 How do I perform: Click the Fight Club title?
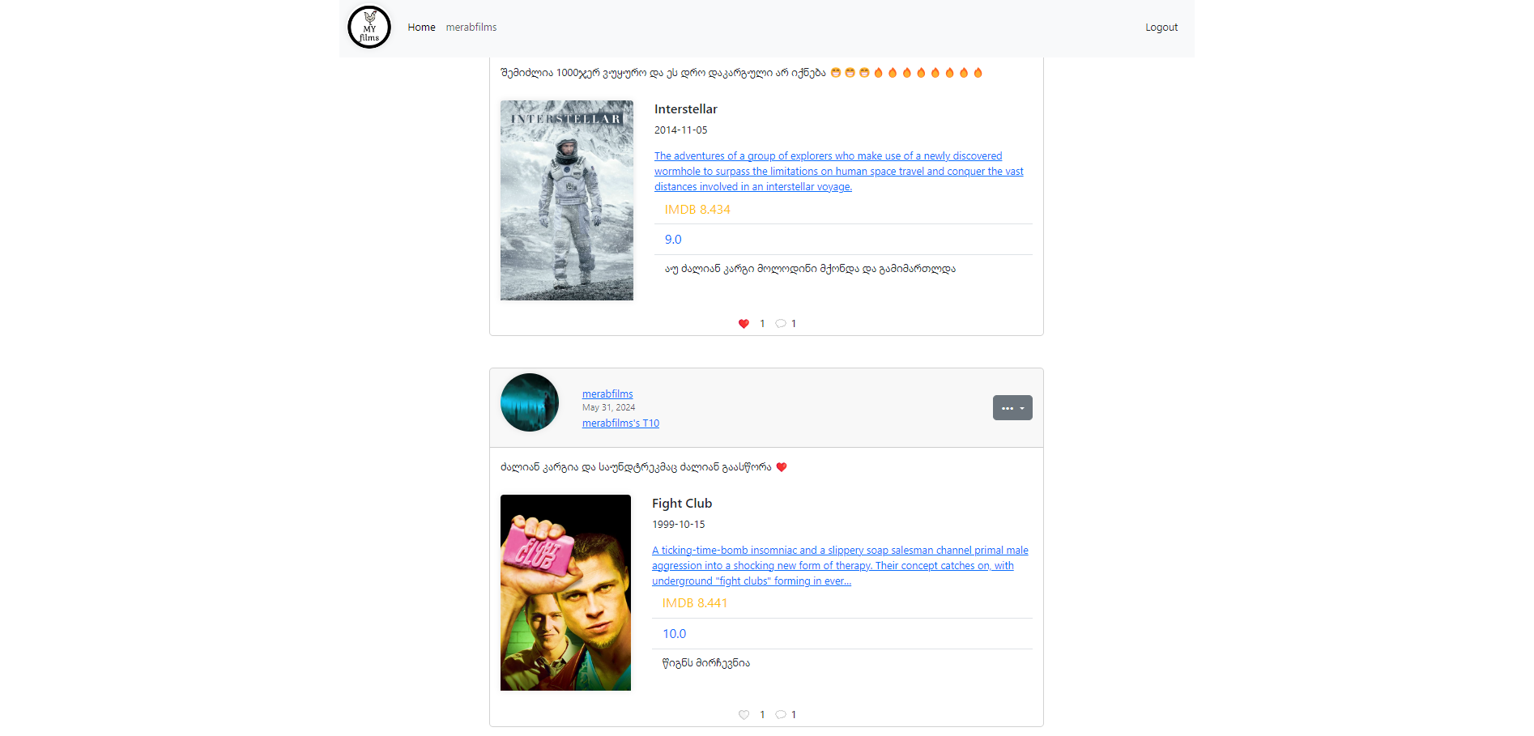682,504
